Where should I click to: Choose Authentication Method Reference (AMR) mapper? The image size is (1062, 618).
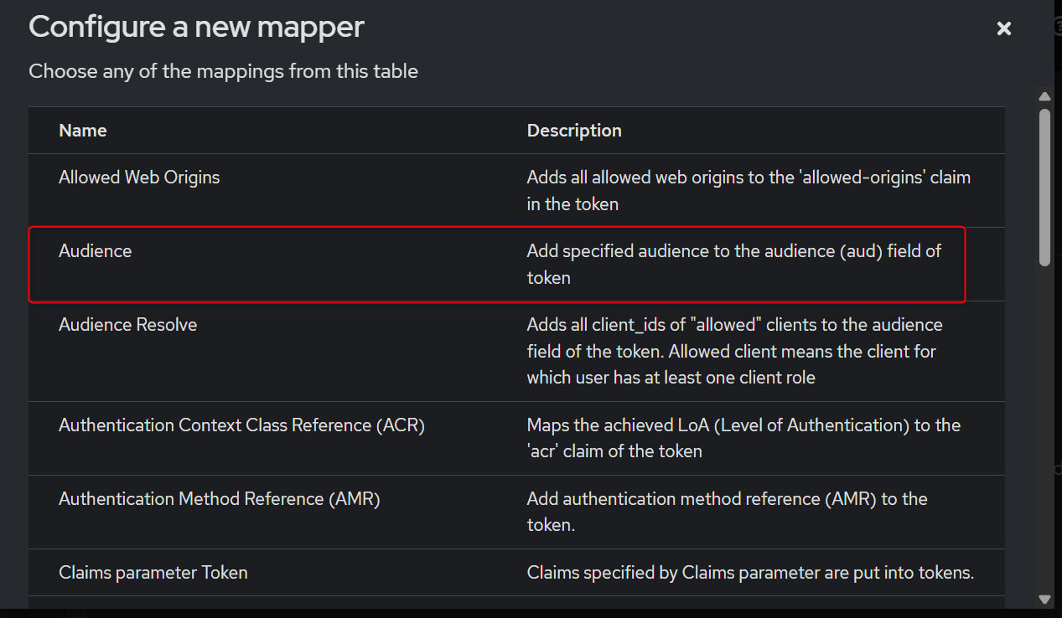[x=220, y=499]
